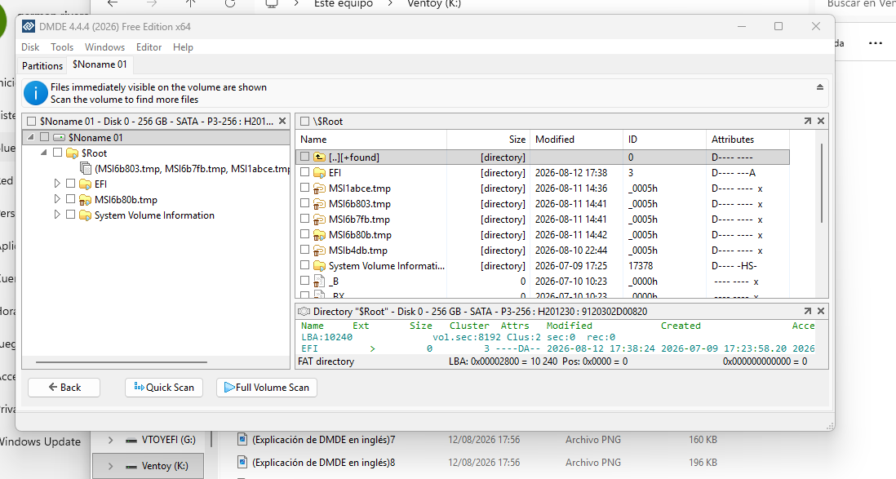Check the EFI tree checkbox

tap(71, 184)
